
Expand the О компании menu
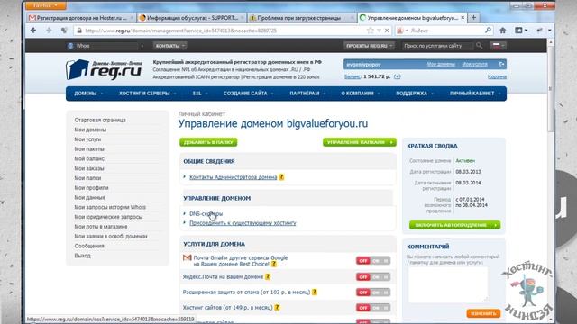360,94
